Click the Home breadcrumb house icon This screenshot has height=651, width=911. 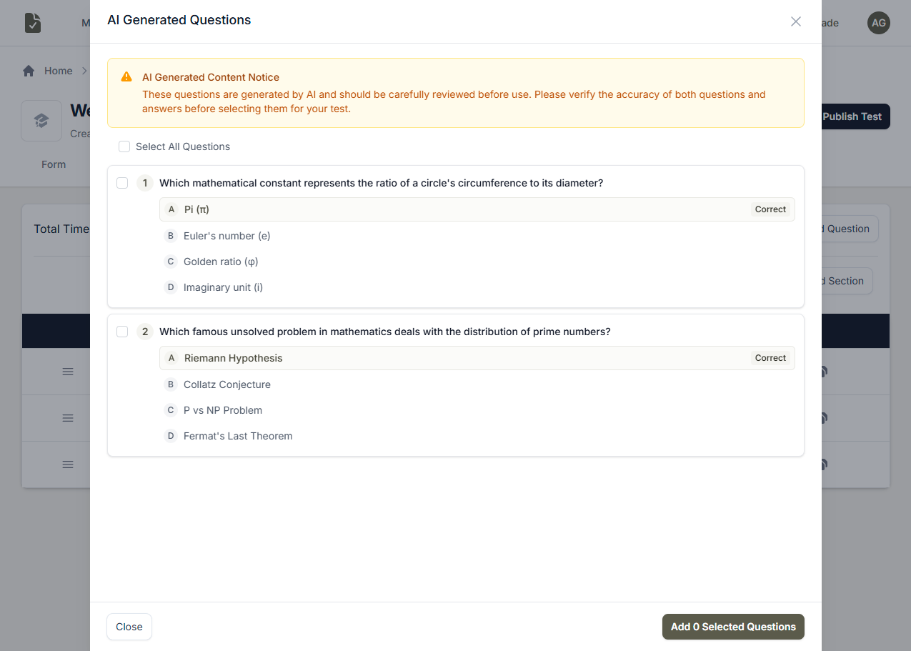pyautogui.click(x=29, y=70)
